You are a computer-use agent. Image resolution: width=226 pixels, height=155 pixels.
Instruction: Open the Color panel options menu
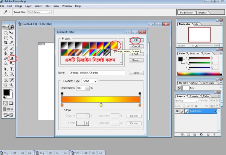(221, 53)
